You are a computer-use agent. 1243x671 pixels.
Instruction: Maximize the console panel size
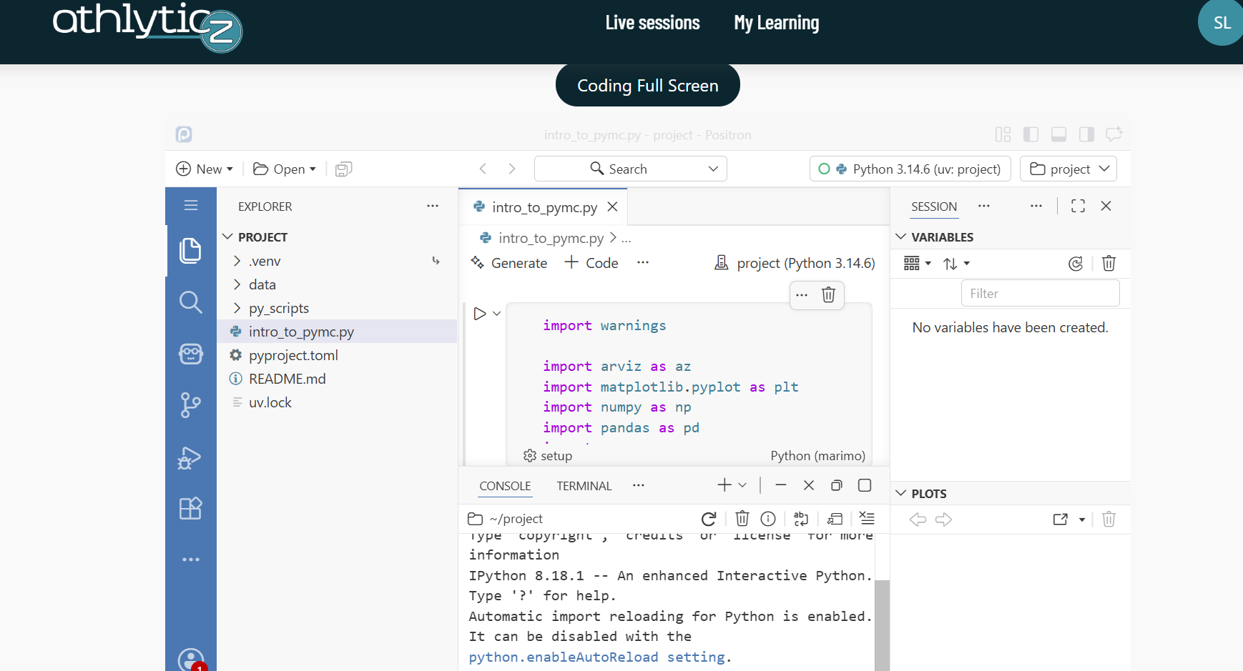(865, 485)
